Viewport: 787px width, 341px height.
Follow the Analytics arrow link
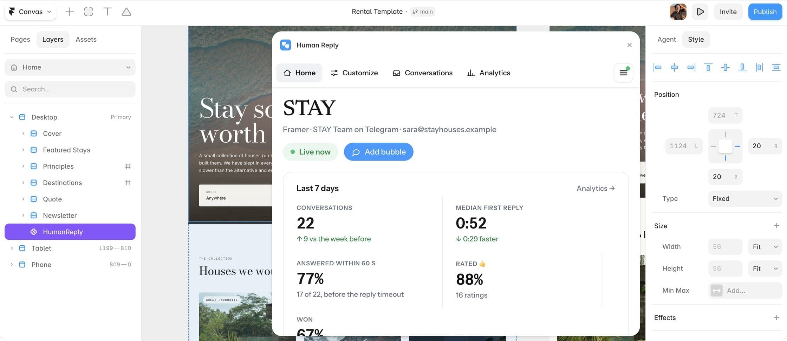[596, 188]
